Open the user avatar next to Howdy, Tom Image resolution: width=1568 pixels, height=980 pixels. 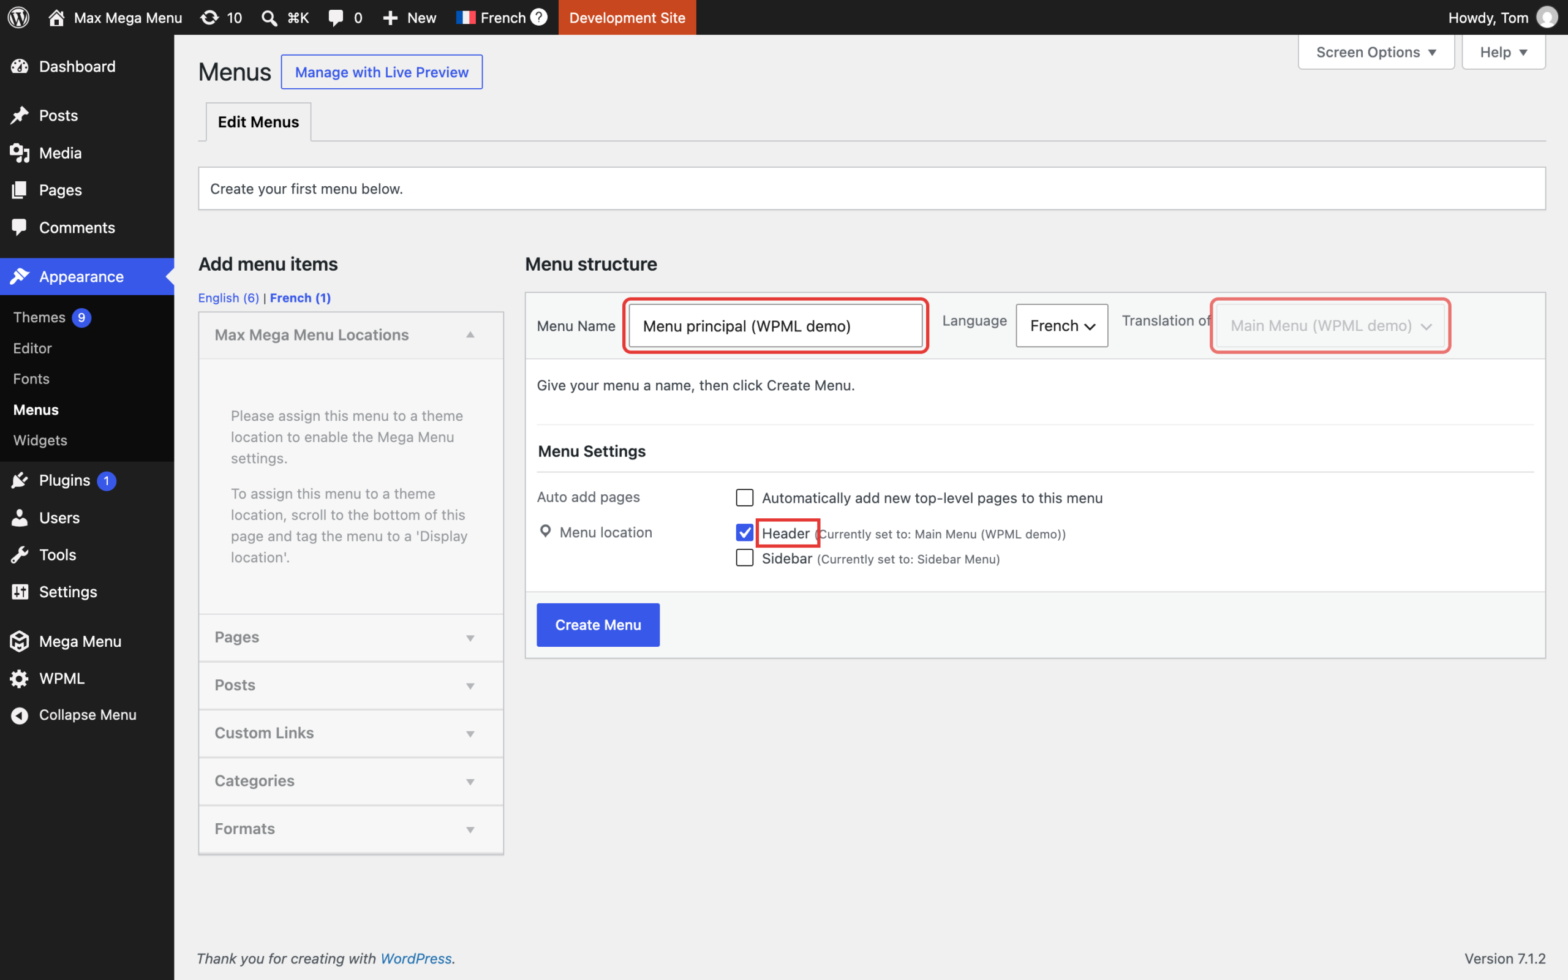coord(1547,18)
